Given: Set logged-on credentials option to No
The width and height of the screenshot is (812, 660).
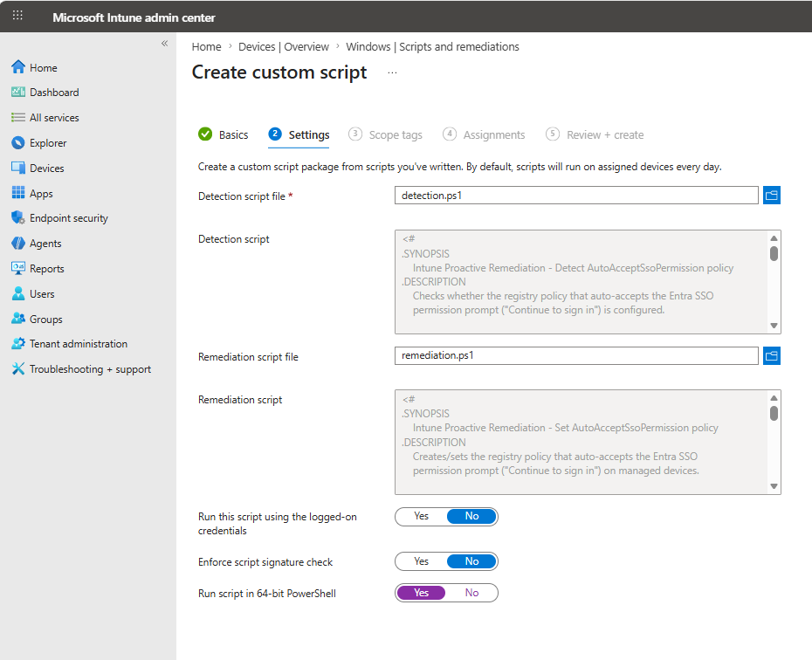Looking at the screenshot, I should tap(471, 516).
